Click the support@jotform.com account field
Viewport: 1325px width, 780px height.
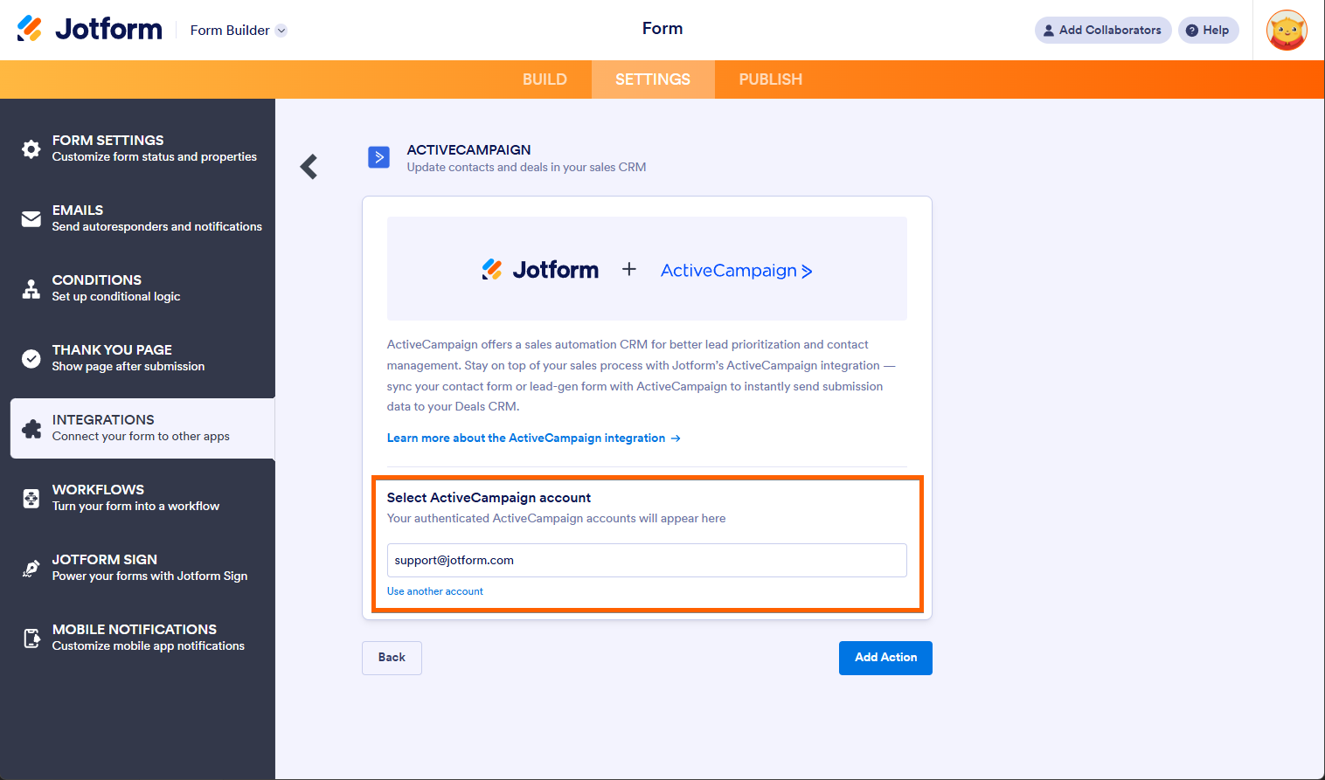(x=647, y=561)
